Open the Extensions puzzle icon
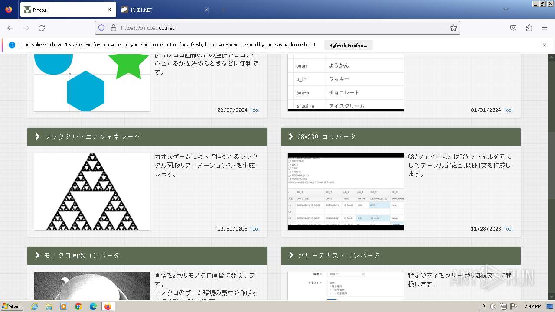This screenshot has height=312, width=555. click(x=529, y=28)
